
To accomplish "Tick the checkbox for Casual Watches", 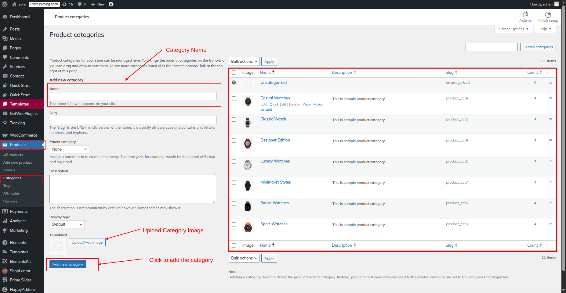I will click(x=234, y=99).
